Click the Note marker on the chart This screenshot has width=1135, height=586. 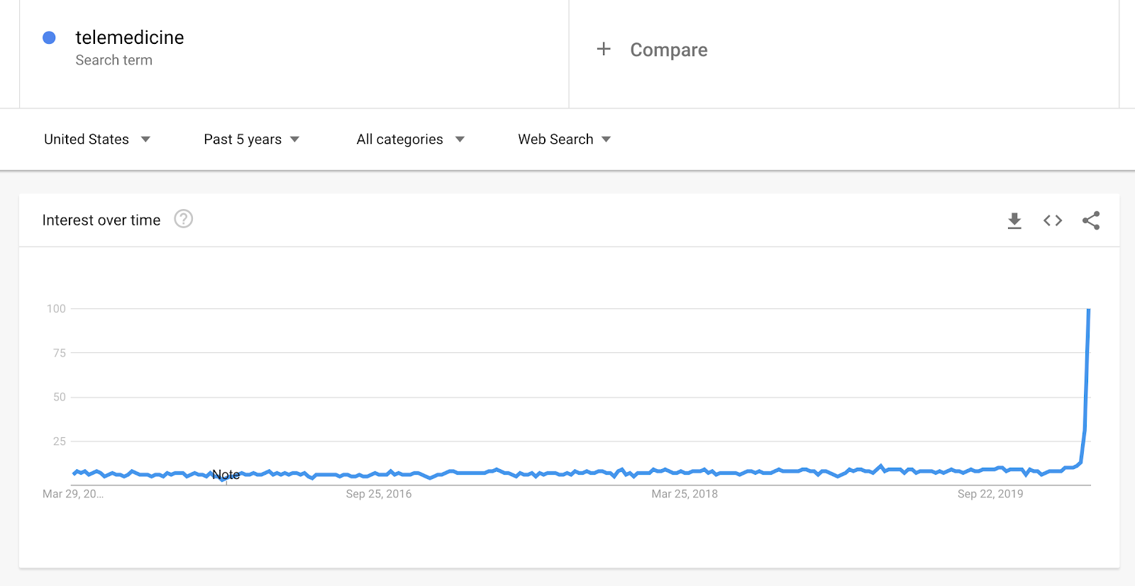tap(226, 475)
